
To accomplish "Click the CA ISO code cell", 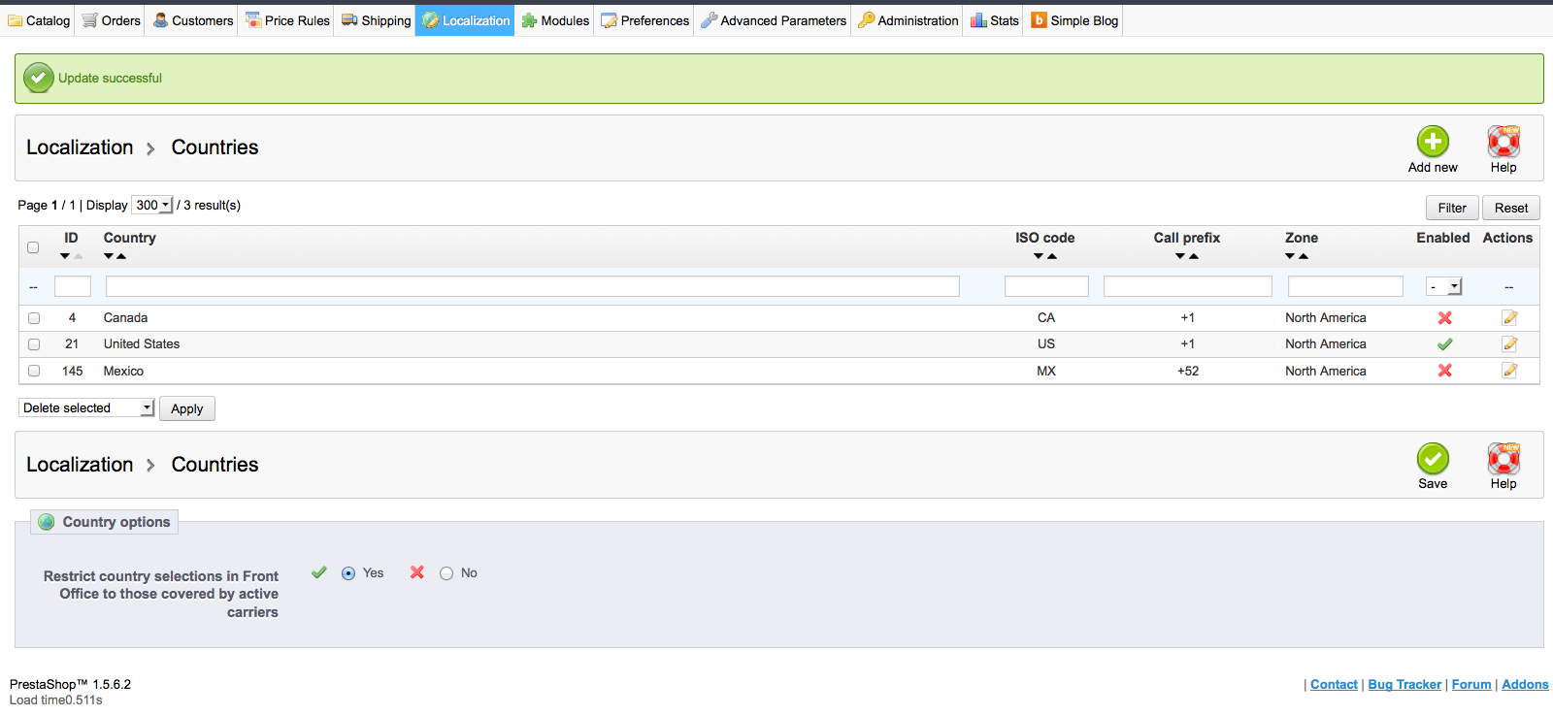I will point(1046,317).
